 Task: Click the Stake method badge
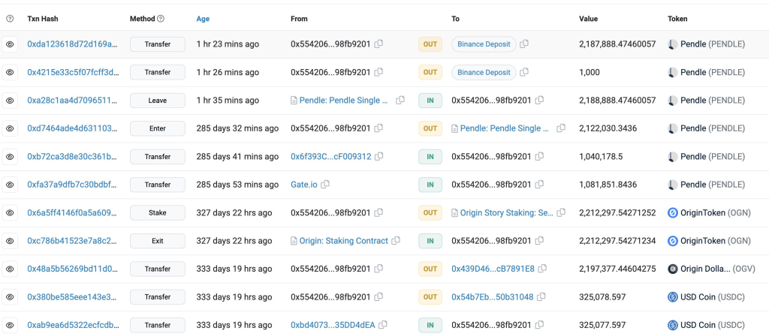click(x=158, y=213)
